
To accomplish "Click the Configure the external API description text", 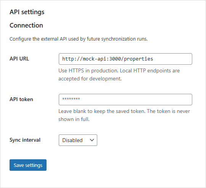I will click(79, 39).
